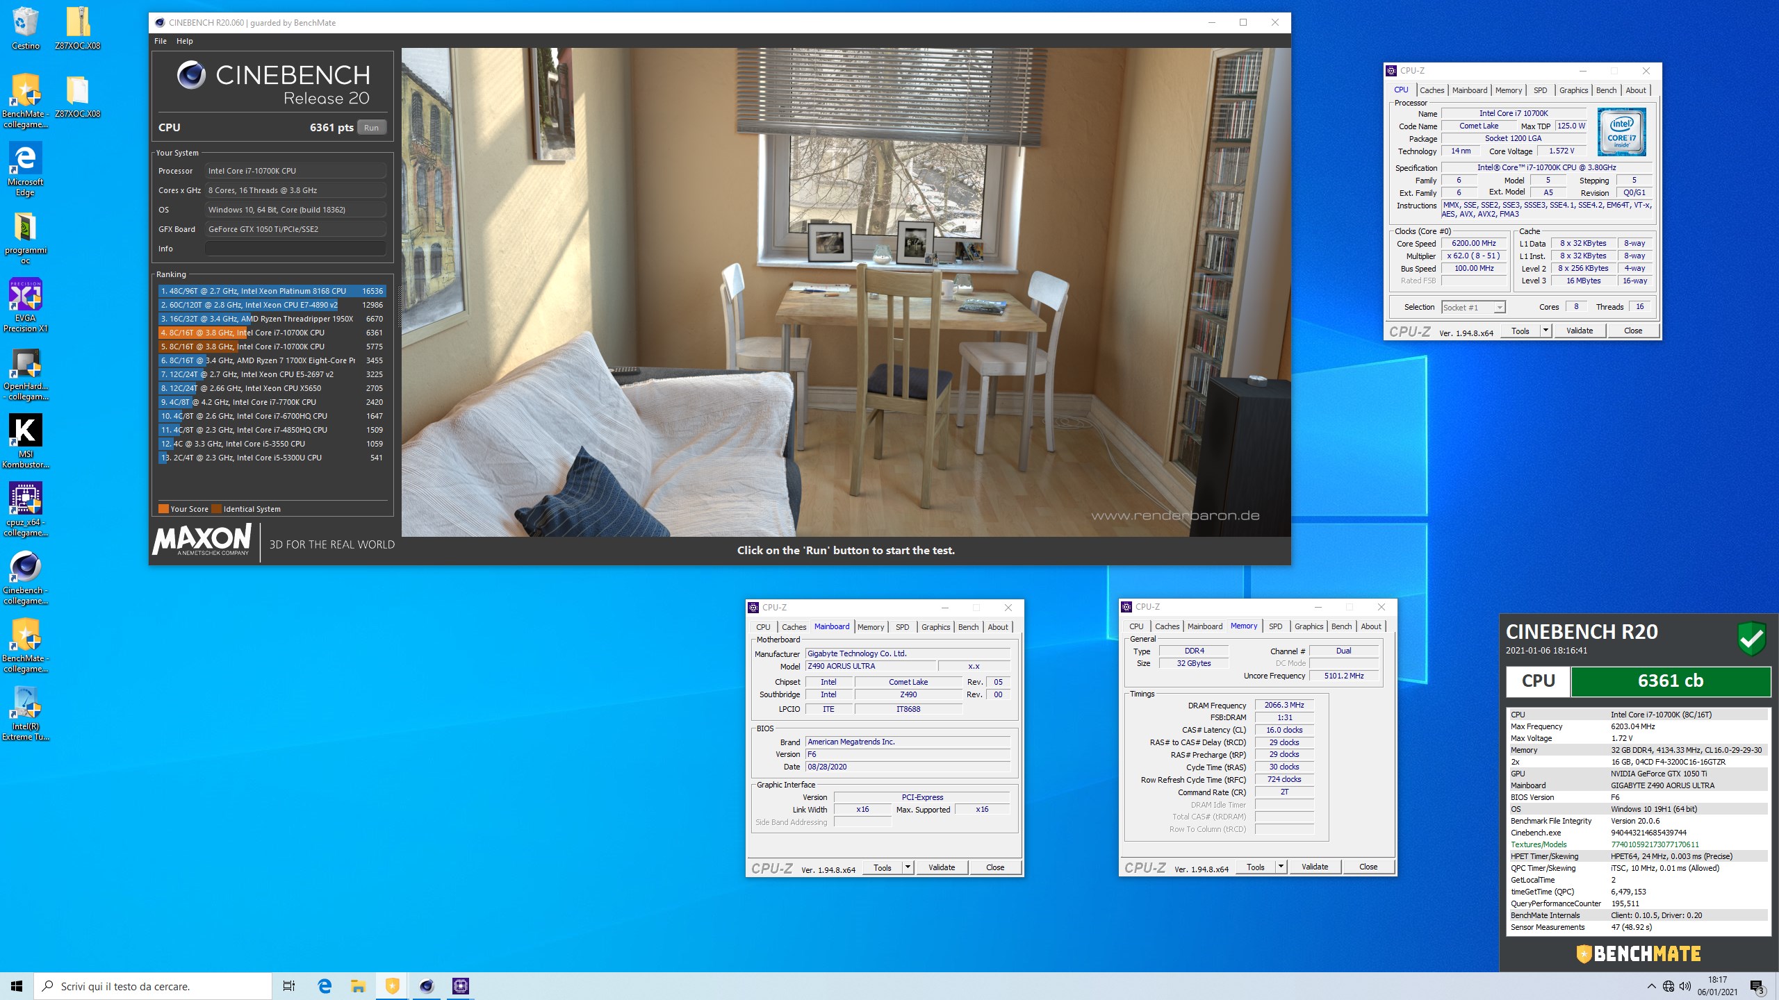The image size is (1779, 1000).
Task: Expand Tools dropdown arrow in Mainboard CPU-Z
Action: pyautogui.click(x=908, y=867)
